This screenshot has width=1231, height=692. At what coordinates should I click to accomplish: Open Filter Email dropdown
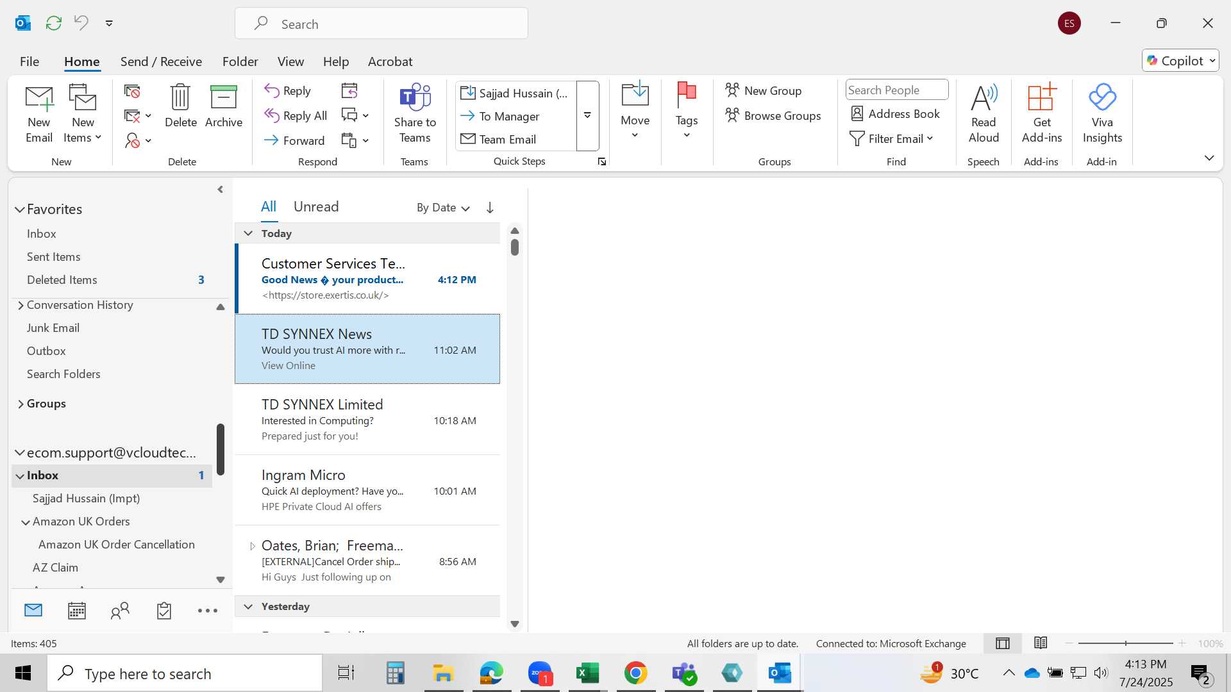coord(891,138)
